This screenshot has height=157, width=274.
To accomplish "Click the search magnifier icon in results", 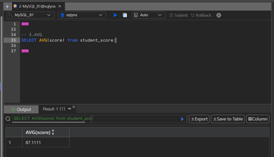I will (x=8, y=119).
